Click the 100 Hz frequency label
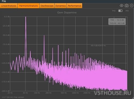 pyautogui.click(x=37, y=93)
